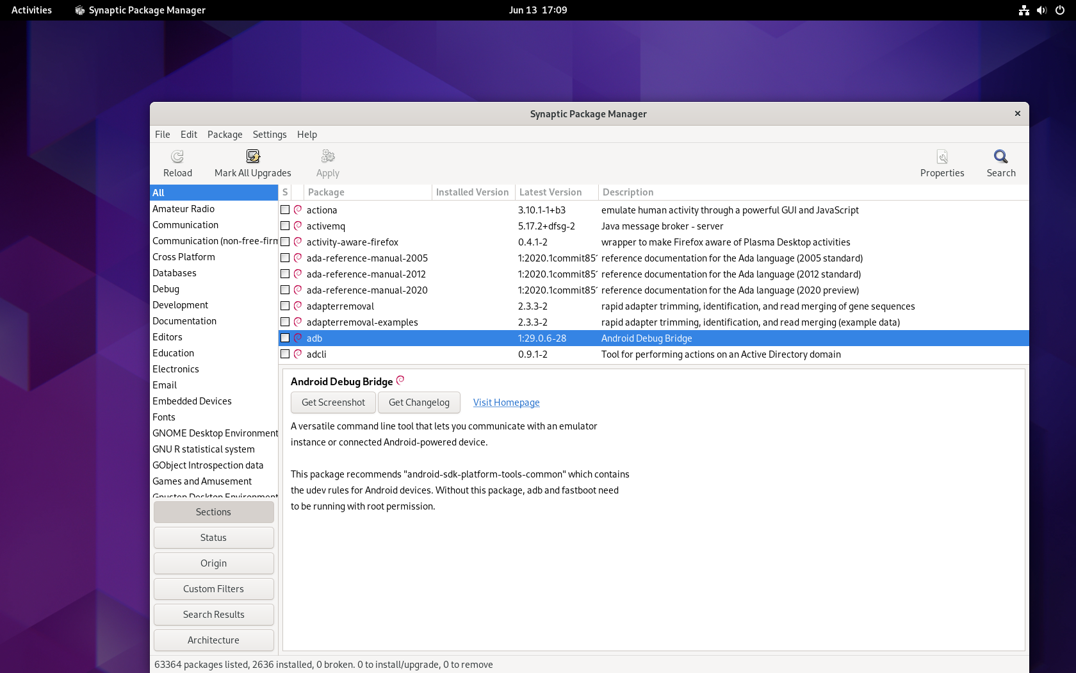
Task: Open Activities overview
Action: tap(31, 10)
